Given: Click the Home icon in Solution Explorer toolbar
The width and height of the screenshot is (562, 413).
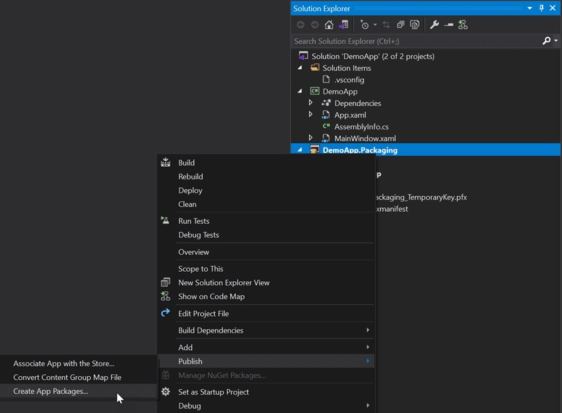Looking at the screenshot, I should 329,25.
